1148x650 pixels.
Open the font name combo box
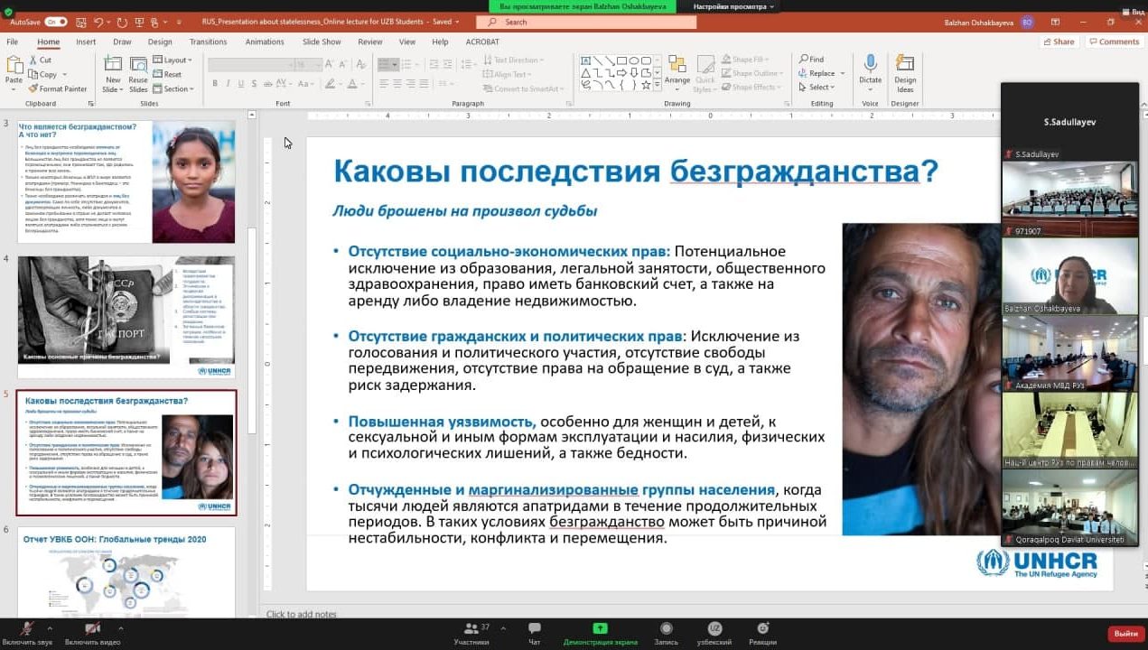click(x=250, y=64)
